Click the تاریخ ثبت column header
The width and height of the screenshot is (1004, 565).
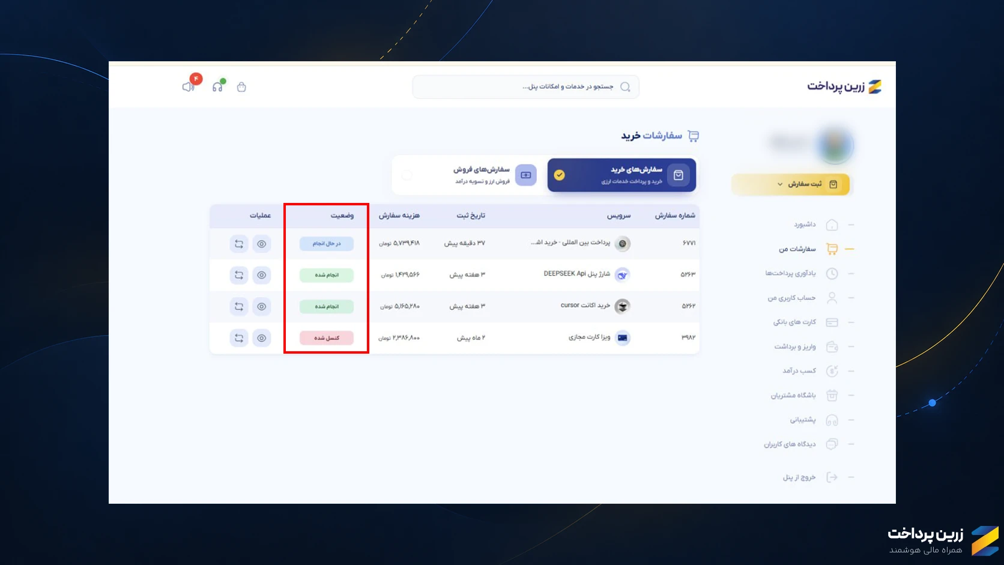point(471,216)
